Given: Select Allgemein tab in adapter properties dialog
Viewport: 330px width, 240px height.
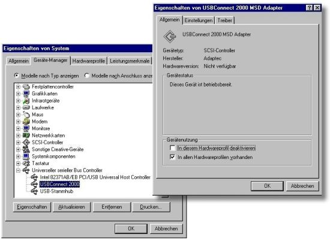Looking at the screenshot, I should click(x=169, y=20).
